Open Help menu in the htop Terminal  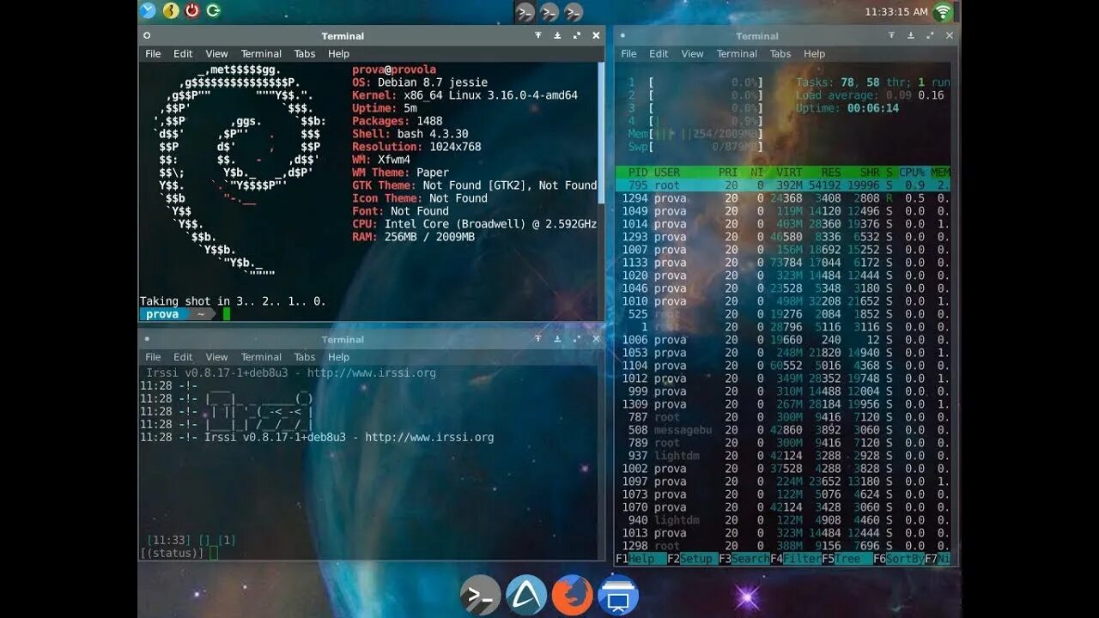(x=814, y=53)
